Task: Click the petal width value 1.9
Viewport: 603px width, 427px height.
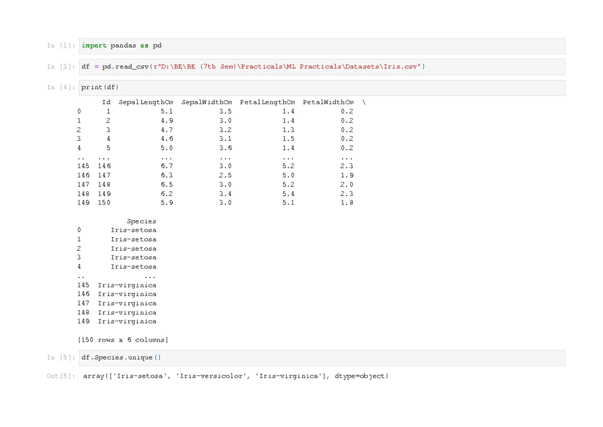Action: click(347, 175)
